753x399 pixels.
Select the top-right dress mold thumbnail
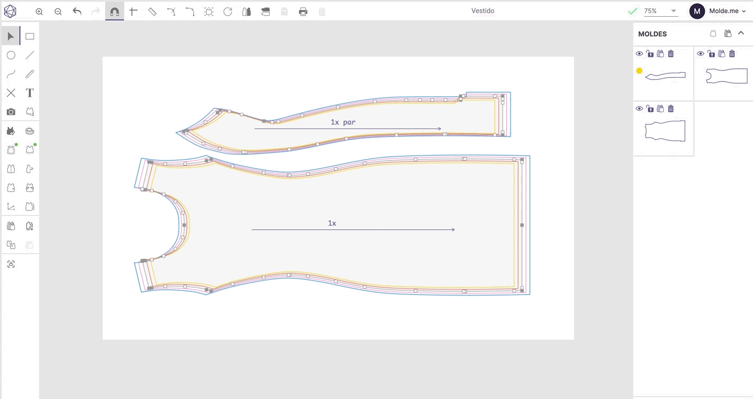tap(727, 76)
